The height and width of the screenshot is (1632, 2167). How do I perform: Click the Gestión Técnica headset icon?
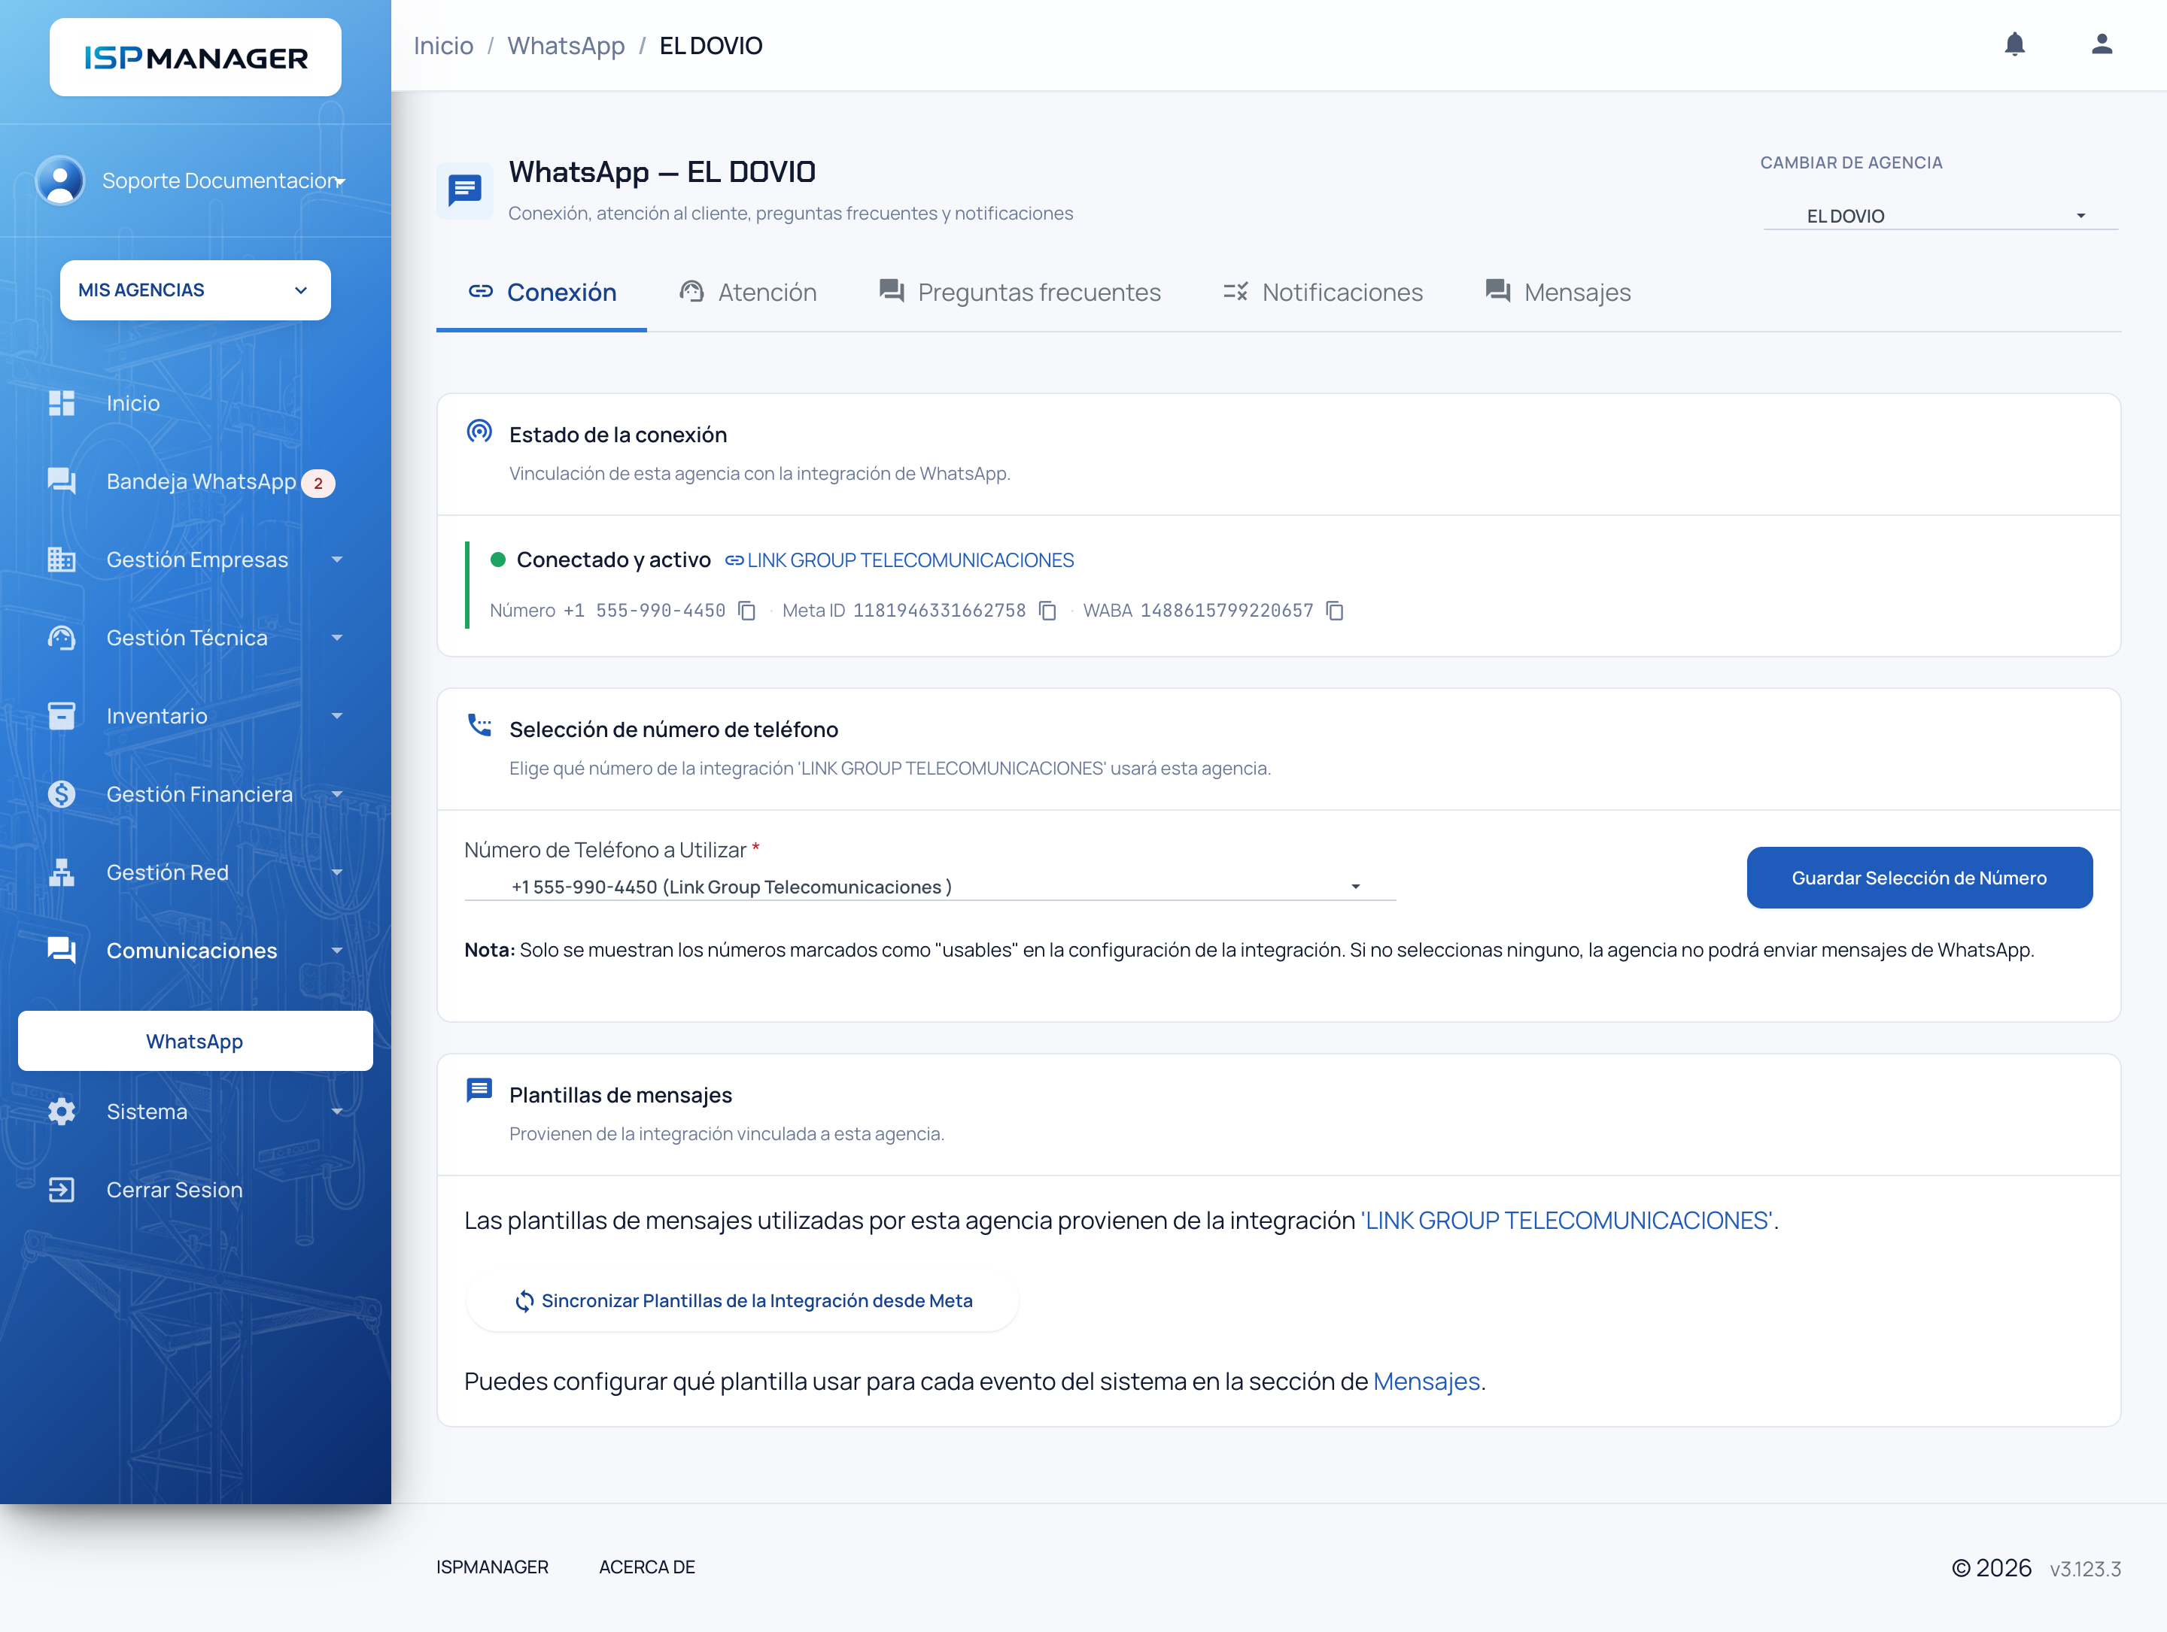tap(62, 639)
